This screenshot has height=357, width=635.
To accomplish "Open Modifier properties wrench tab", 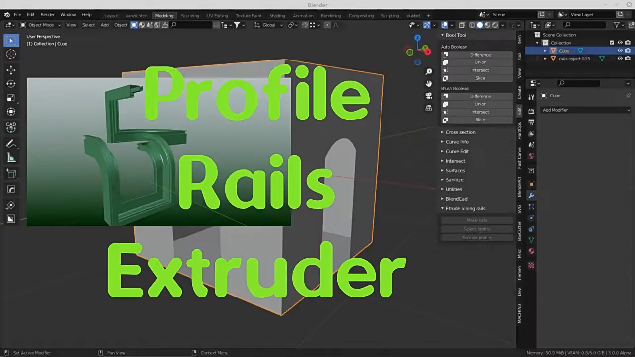I will [531, 195].
